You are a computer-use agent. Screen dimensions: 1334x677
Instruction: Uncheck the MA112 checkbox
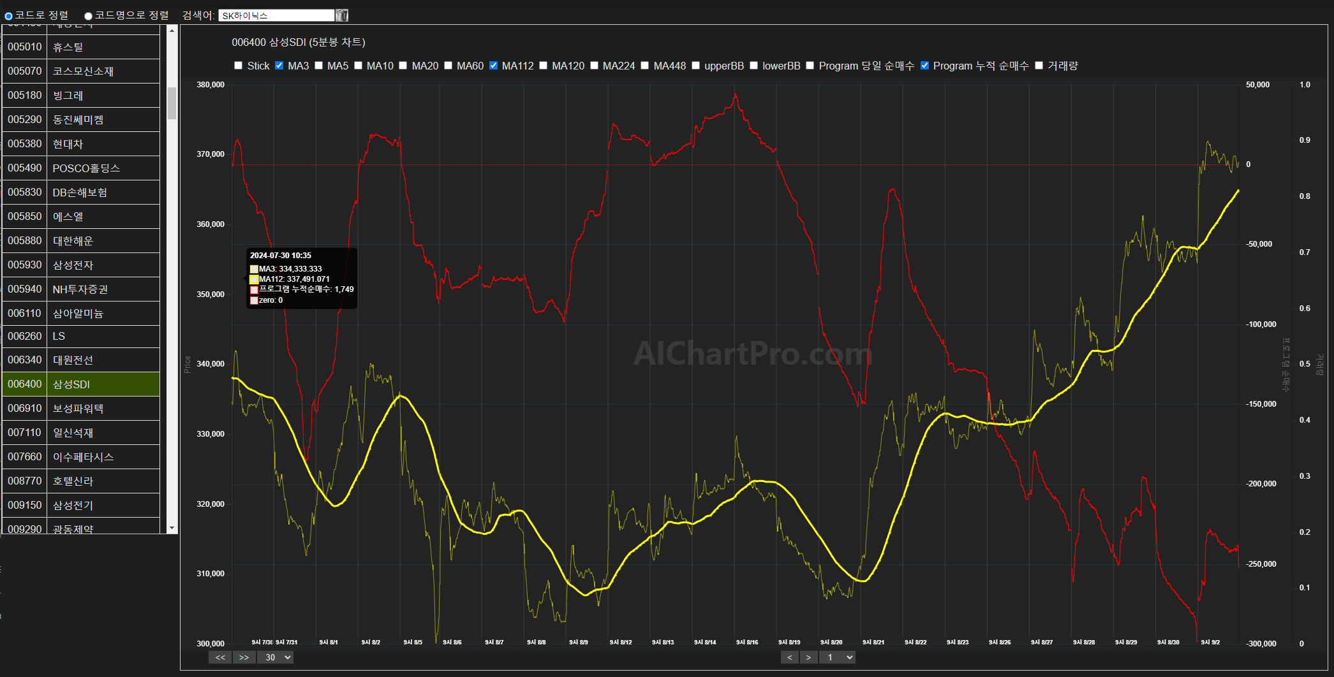click(493, 66)
